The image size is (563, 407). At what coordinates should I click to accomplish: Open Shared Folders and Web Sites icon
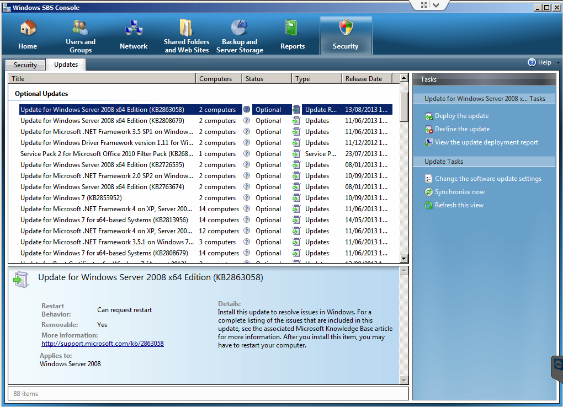pyautogui.click(x=187, y=27)
